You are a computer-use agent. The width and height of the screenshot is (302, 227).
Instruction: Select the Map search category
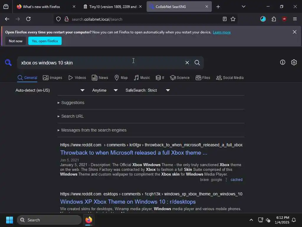(121, 78)
